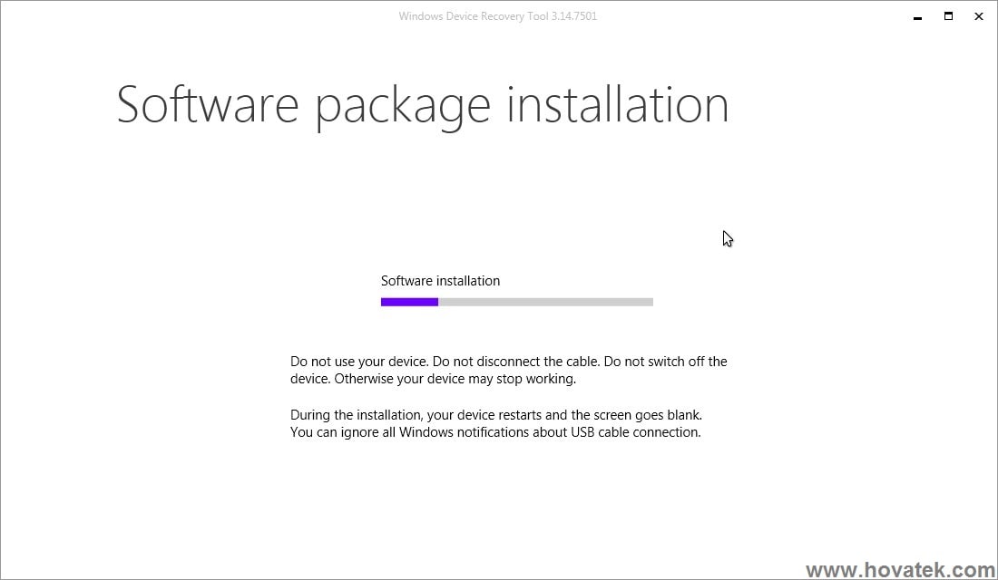Click the window title Windows Device Recovery Tool
Image resolution: width=998 pixels, height=580 pixels.
472,15
